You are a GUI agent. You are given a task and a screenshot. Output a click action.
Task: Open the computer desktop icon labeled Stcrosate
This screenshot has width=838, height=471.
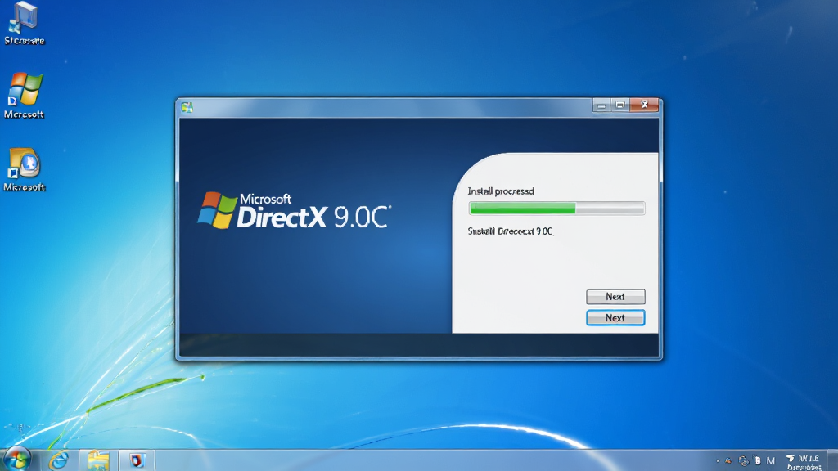click(x=24, y=23)
